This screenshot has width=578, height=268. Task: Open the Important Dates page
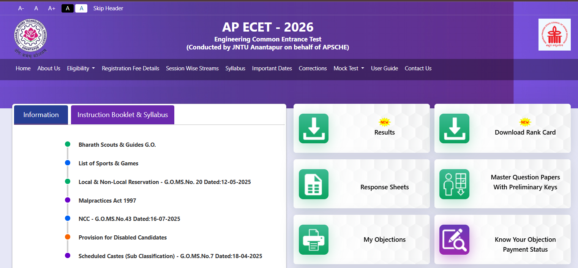(272, 68)
